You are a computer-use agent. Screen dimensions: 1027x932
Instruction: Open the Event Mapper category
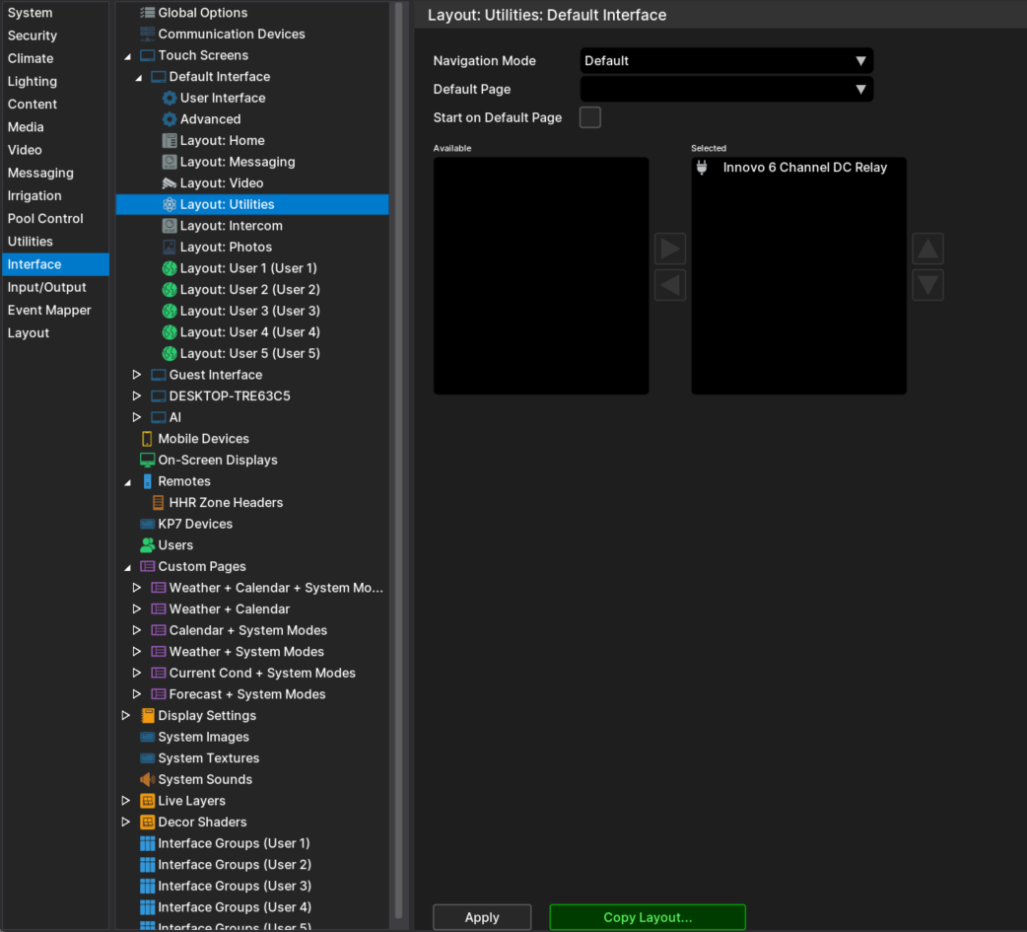[x=49, y=310]
